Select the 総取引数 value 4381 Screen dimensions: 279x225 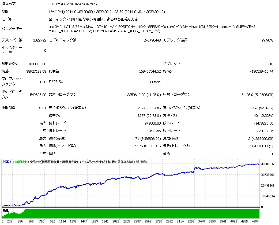click(42, 108)
